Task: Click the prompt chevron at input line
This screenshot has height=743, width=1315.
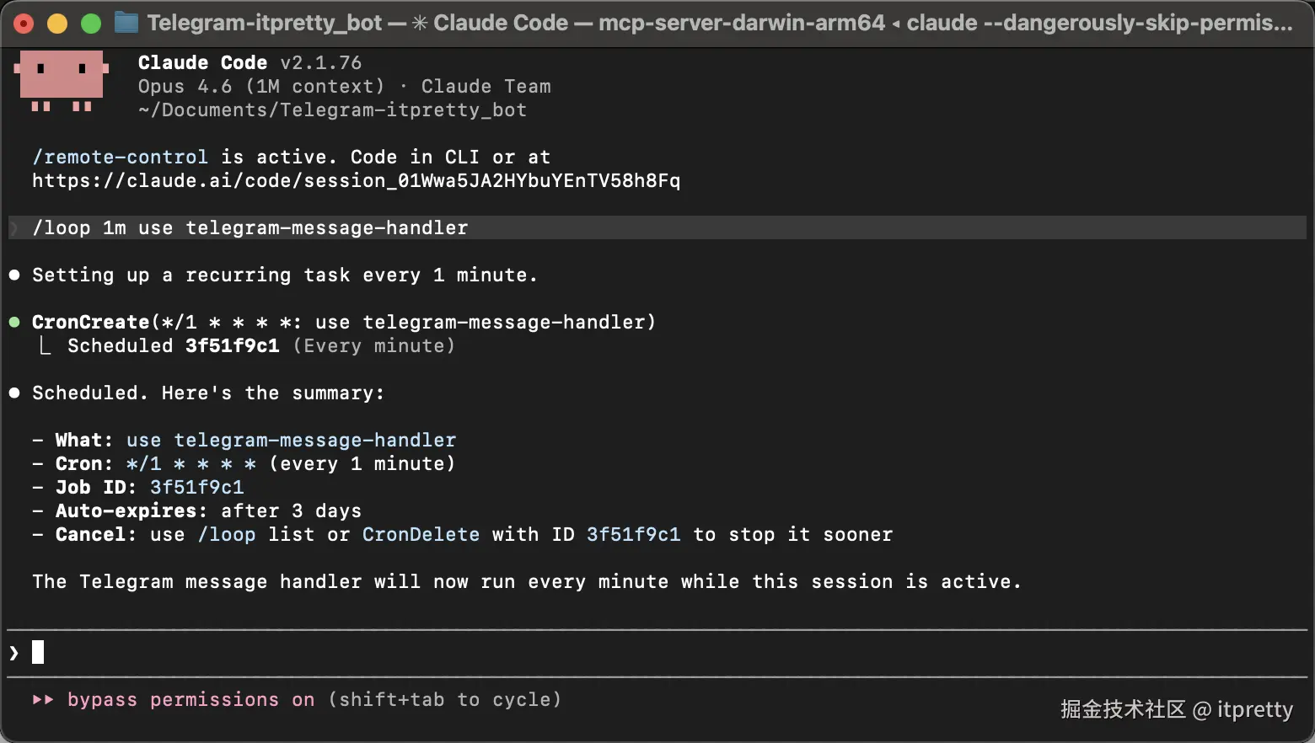Action: pyautogui.click(x=14, y=652)
